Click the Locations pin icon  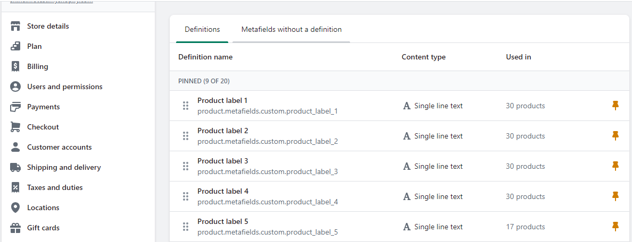tap(16, 208)
